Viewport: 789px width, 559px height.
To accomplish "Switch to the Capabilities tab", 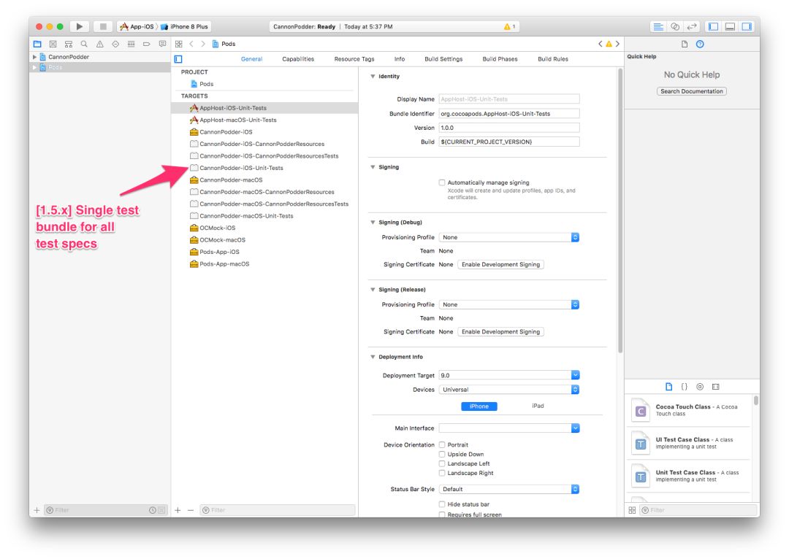I will pos(298,59).
